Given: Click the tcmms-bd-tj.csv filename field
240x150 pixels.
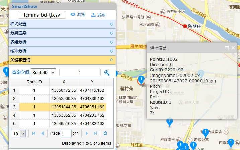Looking at the screenshot, I should (x=42, y=15).
